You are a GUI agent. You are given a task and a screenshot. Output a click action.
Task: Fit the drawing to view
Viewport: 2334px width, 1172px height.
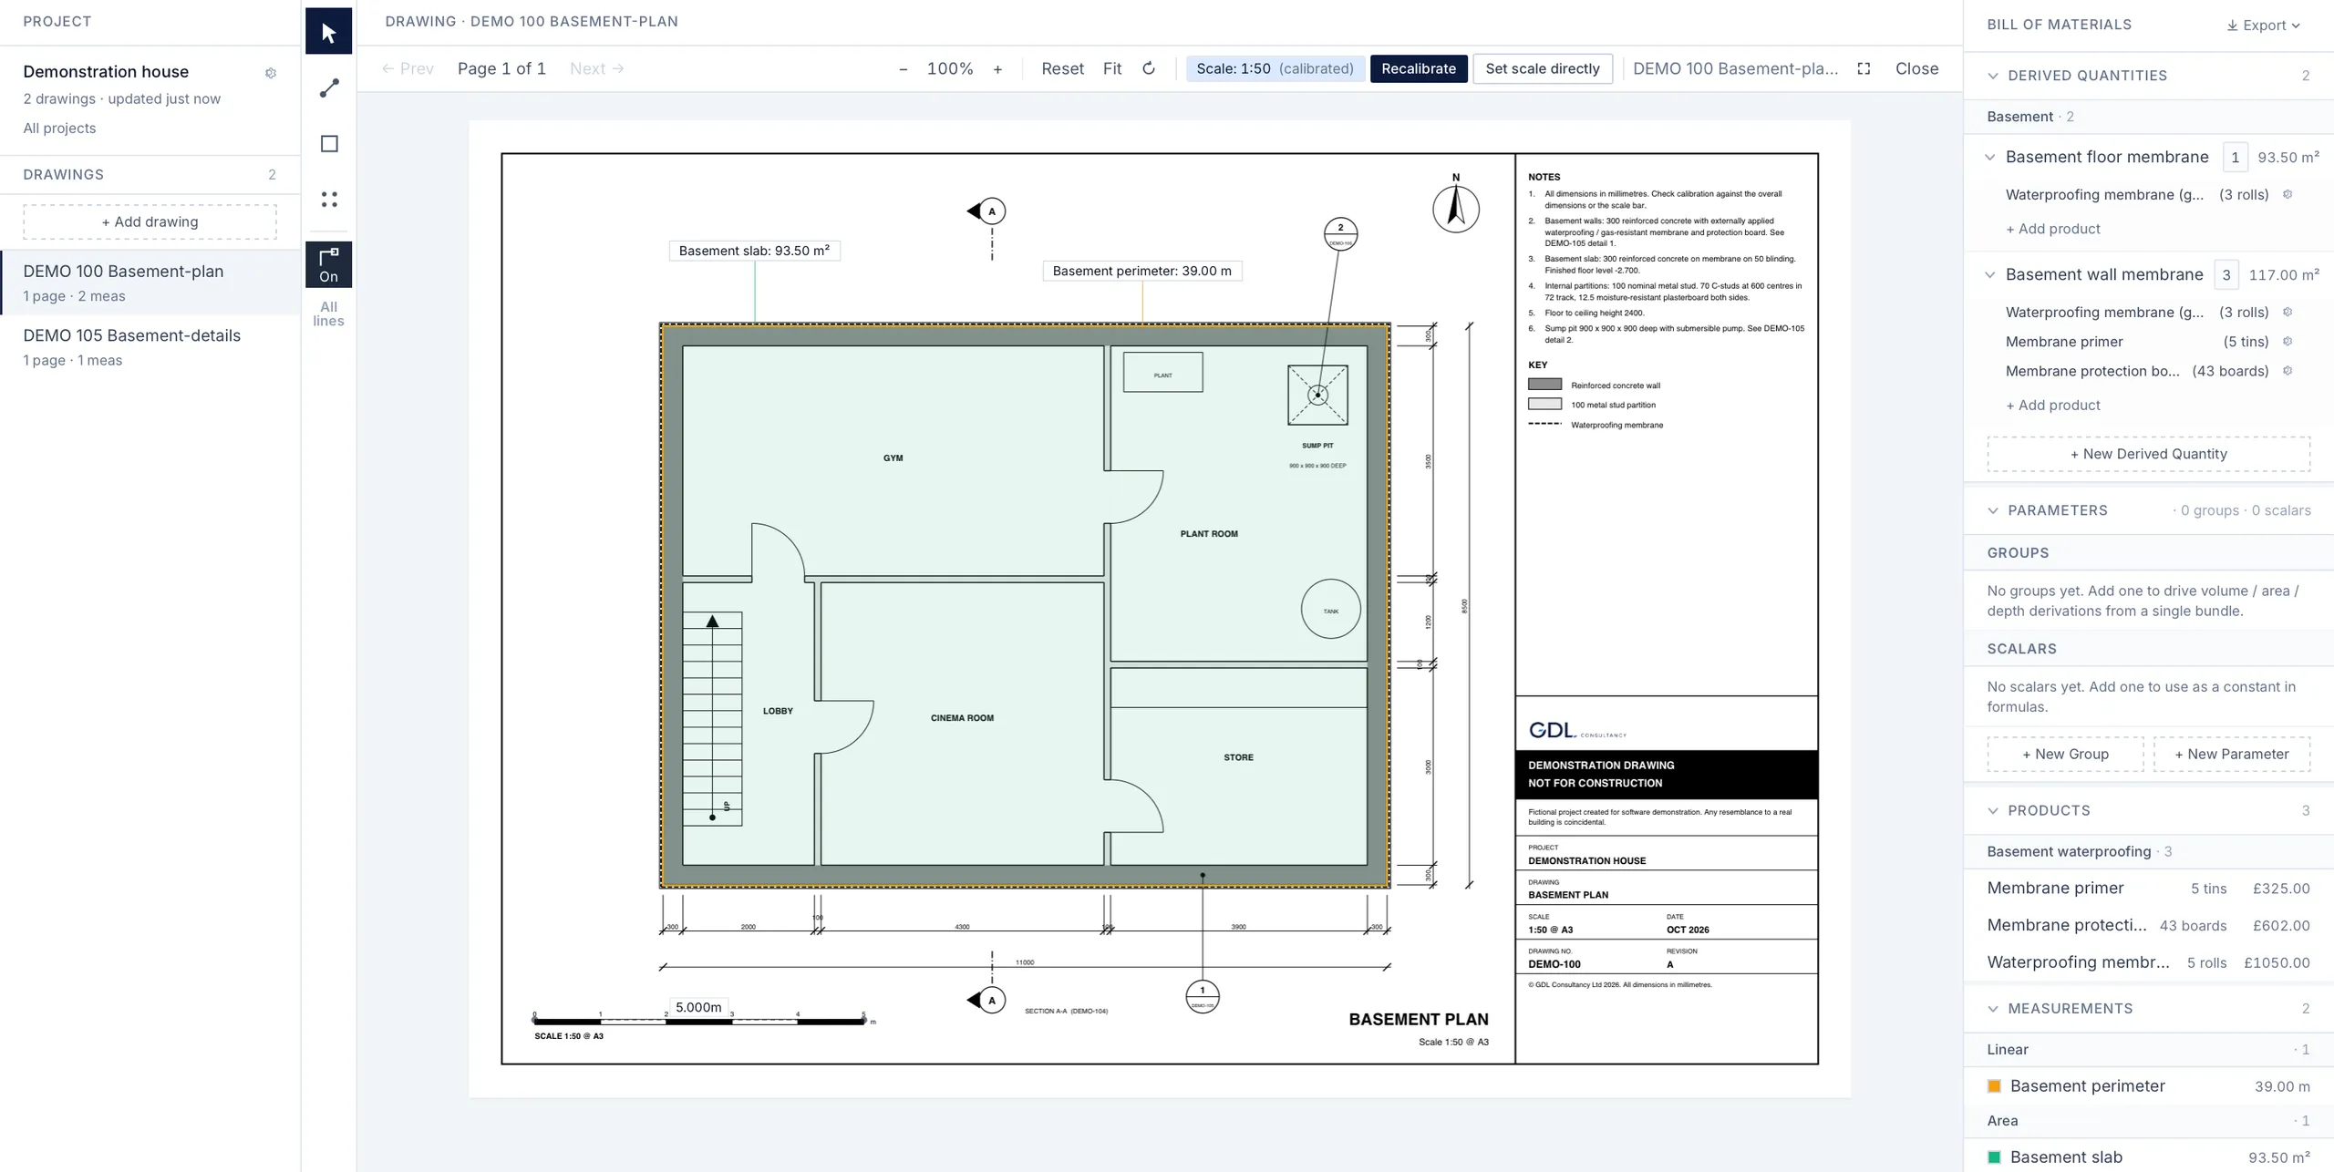click(x=1112, y=68)
